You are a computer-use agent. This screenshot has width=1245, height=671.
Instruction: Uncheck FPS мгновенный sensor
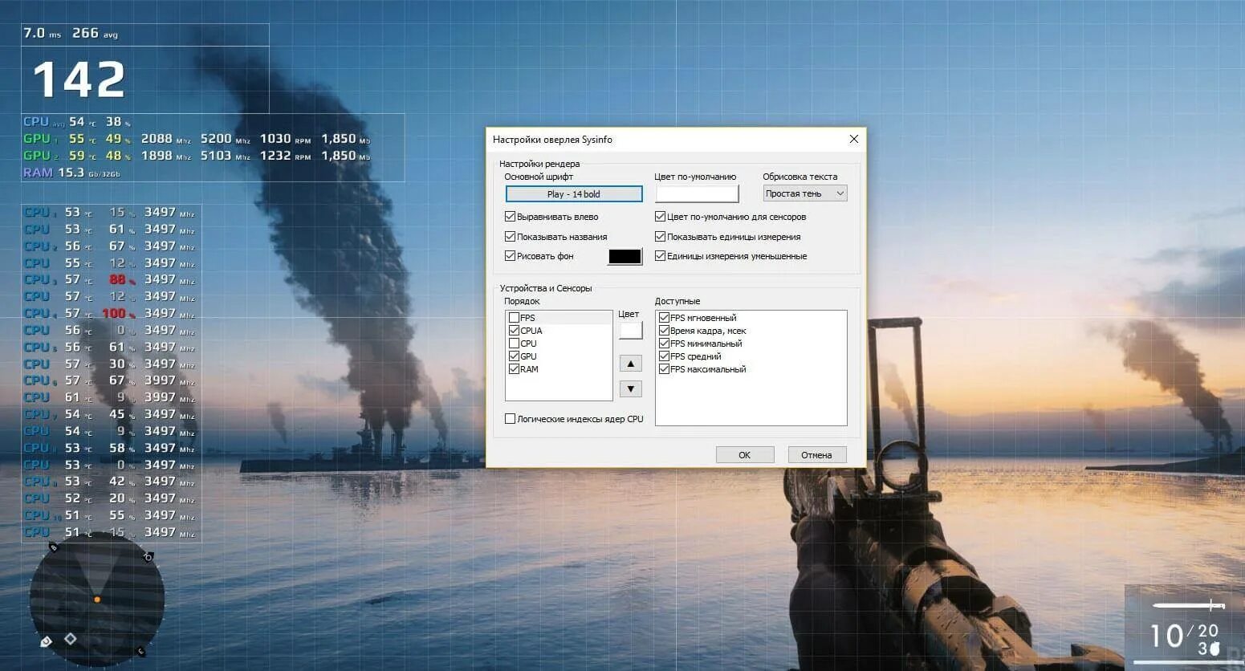pyautogui.click(x=664, y=318)
